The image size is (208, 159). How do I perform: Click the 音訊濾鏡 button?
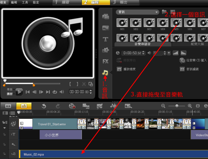pyautogui.click(x=189, y=69)
